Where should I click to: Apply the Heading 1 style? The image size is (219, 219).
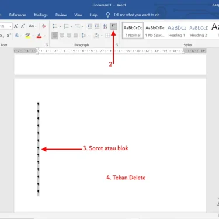(176, 31)
